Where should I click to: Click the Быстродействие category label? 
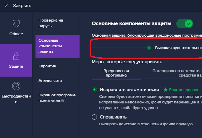pyautogui.click(x=16, y=99)
